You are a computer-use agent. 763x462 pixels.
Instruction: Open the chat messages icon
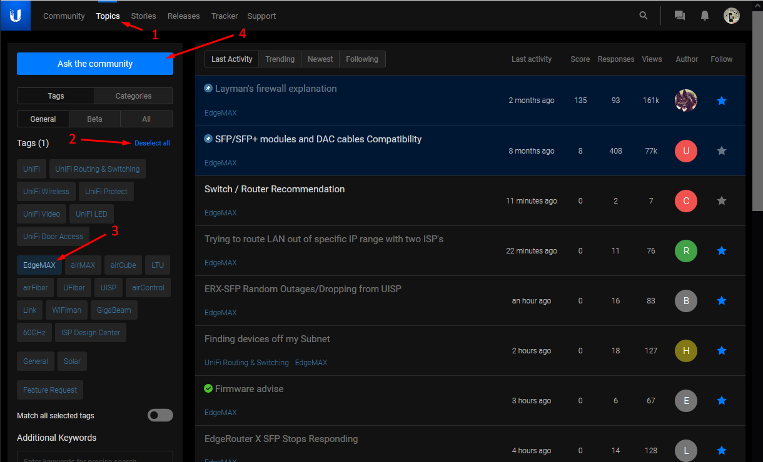click(x=680, y=16)
